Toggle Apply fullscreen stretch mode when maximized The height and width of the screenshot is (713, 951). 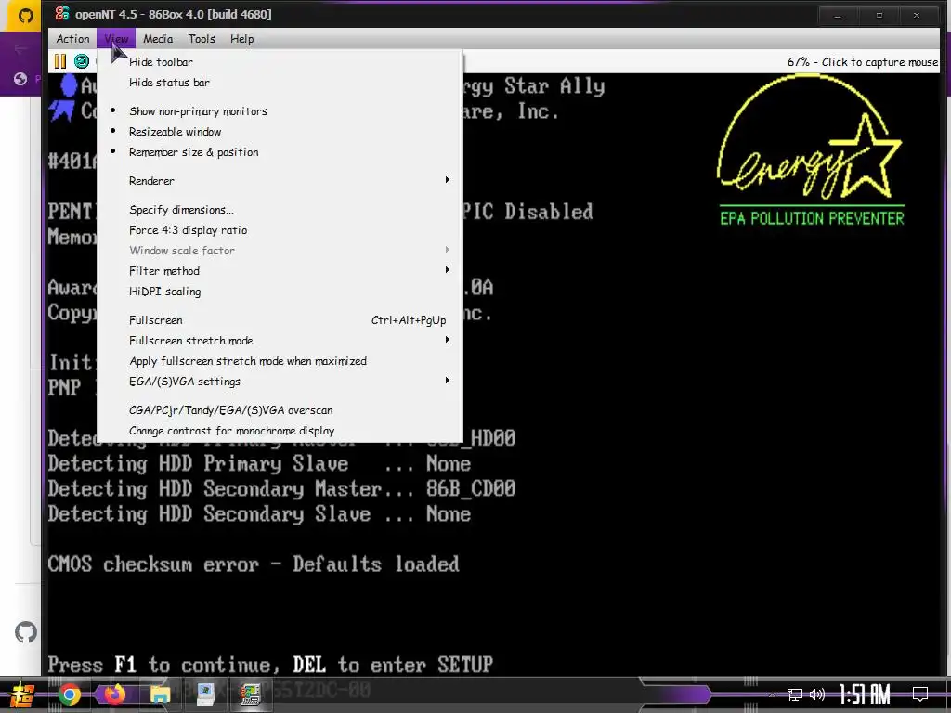click(x=280, y=361)
